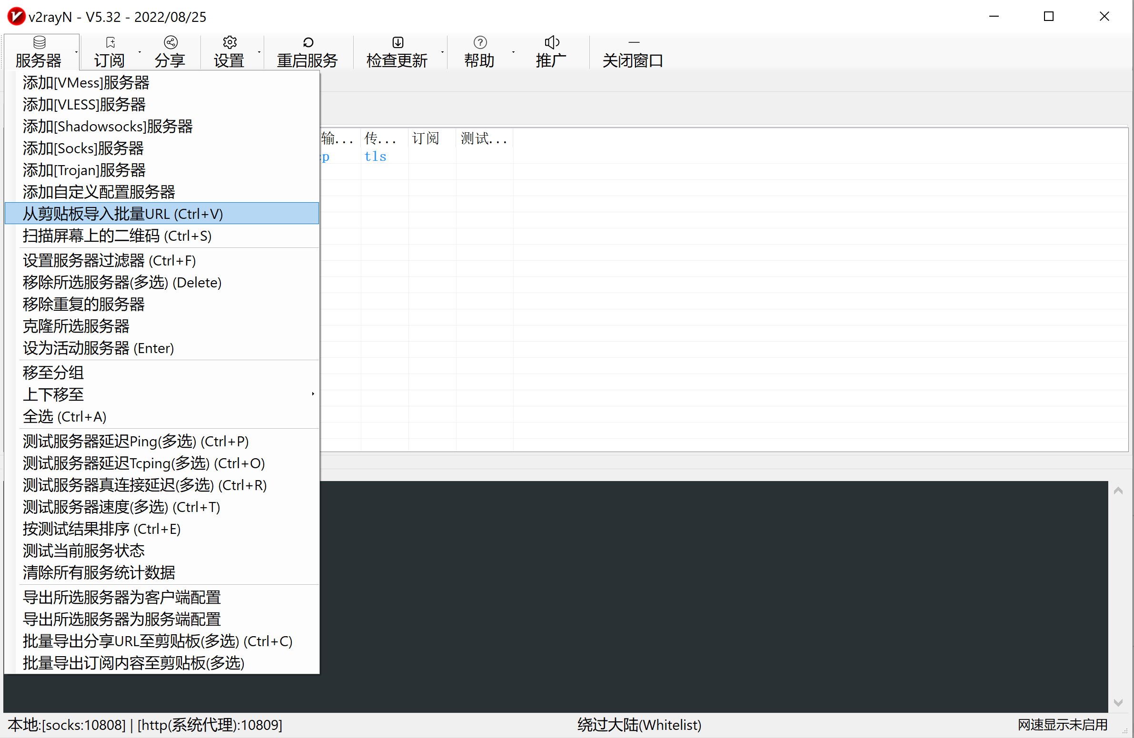This screenshot has width=1134, height=738.
Task: Expand the 服务器 dropdown arrow
Action: point(76,52)
